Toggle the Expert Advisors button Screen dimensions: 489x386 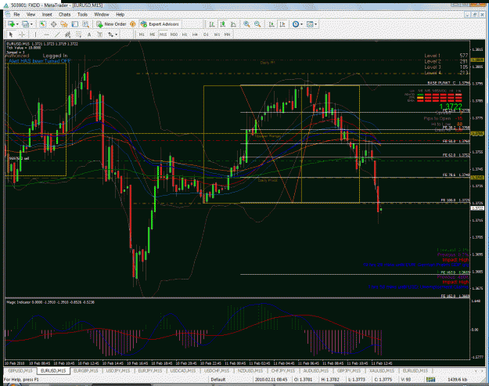point(160,24)
